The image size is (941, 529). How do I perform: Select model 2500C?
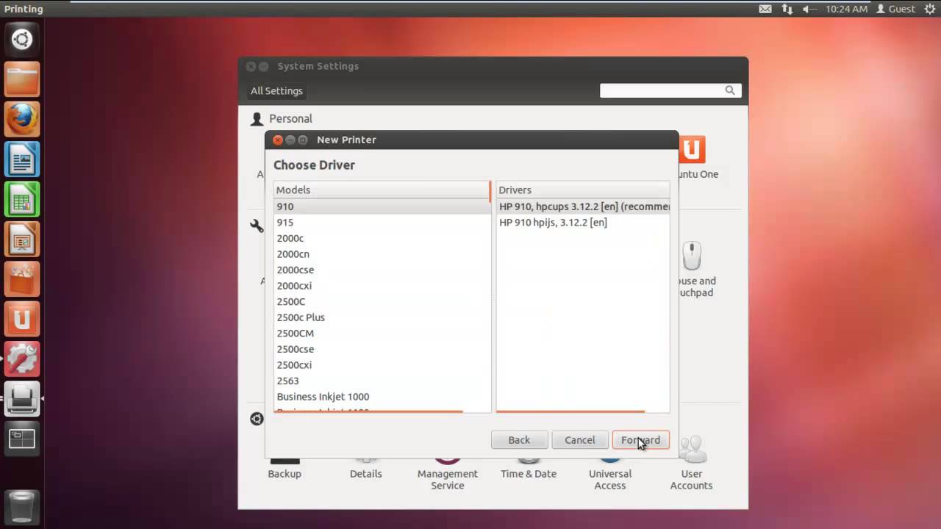pyautogui.click(x=382, y=301)
